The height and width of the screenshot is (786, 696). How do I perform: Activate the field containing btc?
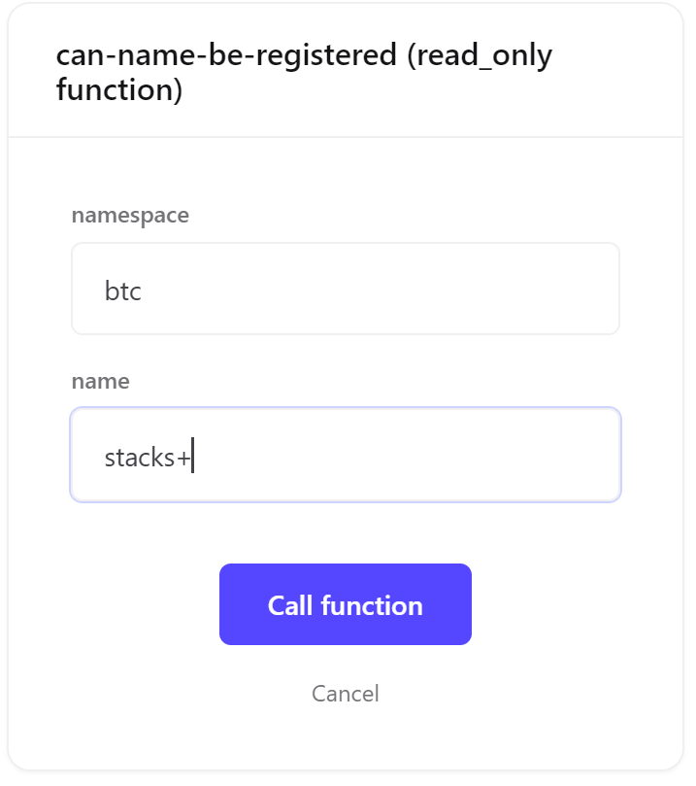point(346,289)
